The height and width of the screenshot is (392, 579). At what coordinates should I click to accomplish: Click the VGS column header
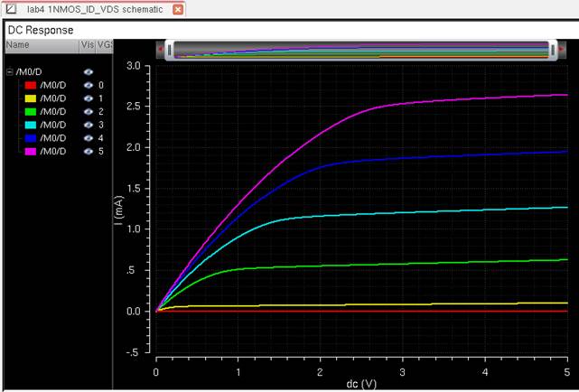104,43
